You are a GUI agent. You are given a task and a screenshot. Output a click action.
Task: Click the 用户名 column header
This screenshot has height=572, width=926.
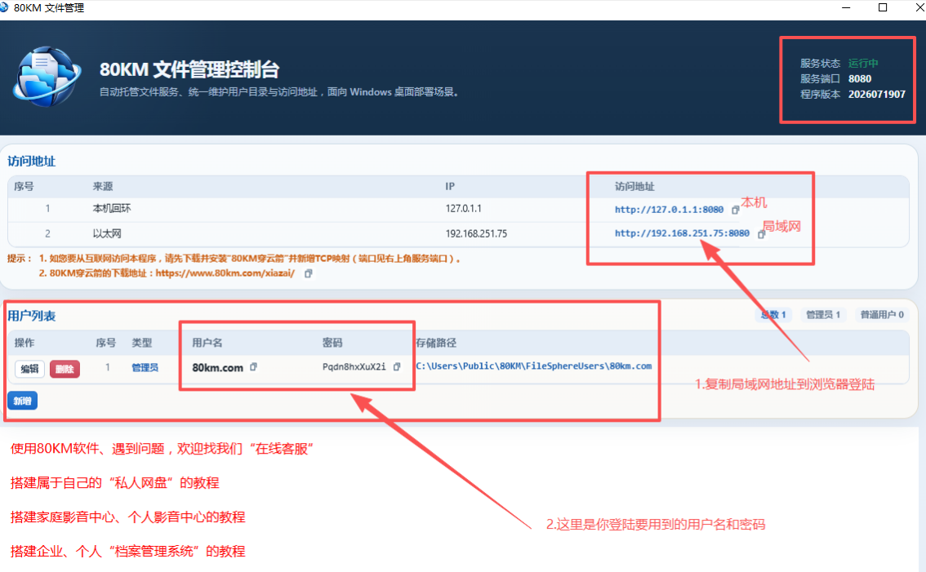pyautogui.click(x=207, y=343)
